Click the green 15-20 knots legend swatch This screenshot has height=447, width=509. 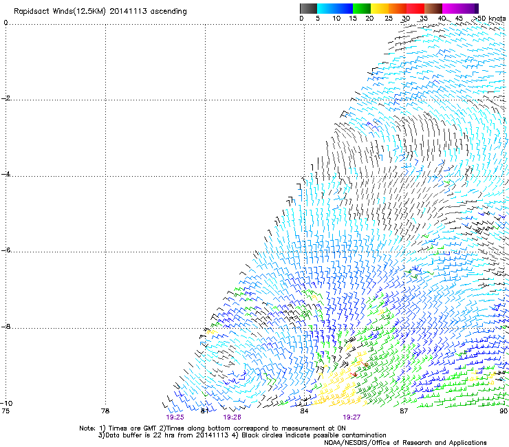[362, 8]
